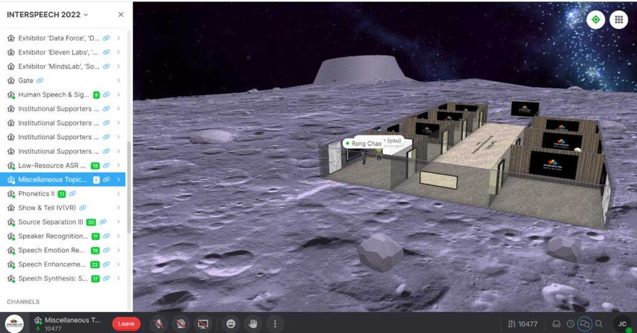Copy link icon for Gate room
Viewport: 637px width, 333px height.
40,81
